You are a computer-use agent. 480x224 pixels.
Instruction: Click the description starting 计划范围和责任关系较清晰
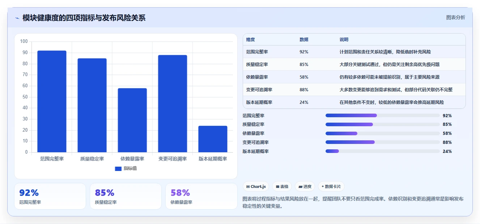385,52
